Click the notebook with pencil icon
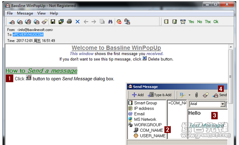Screen dimensions: 239x145 174,21
